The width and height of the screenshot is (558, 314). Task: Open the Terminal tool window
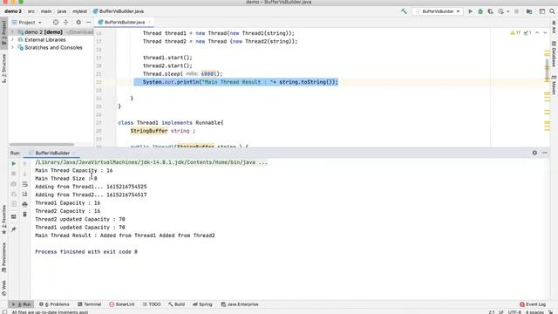coord(89,304)
